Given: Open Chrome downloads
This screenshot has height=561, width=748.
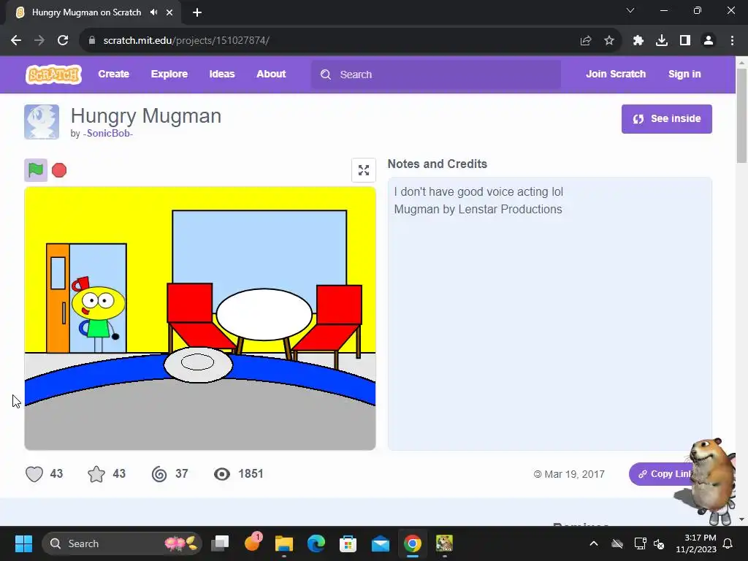Looking at the screenshot, I should [662, 41].
